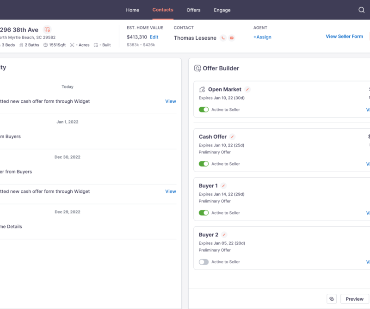Enable Active to Seller for Buyer 2

pyautogui.click(x=203, y=262)
